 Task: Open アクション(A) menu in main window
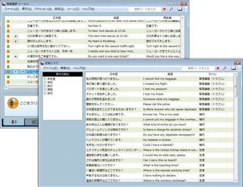pyautogui.click(x=43, y=9)
